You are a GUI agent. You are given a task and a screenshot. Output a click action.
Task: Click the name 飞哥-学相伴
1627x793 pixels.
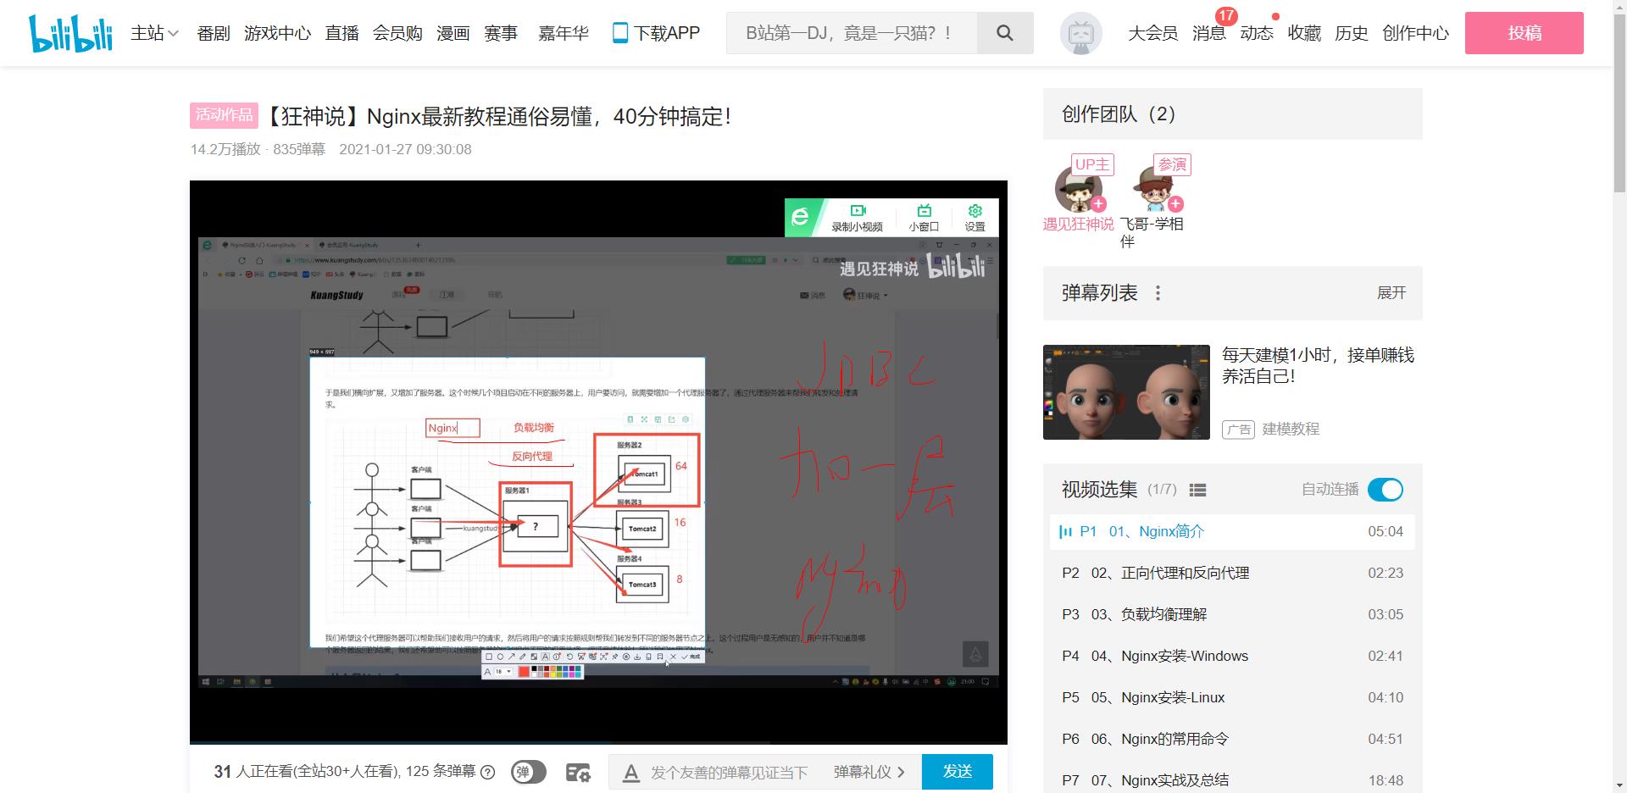click(x=1152, y=232)
